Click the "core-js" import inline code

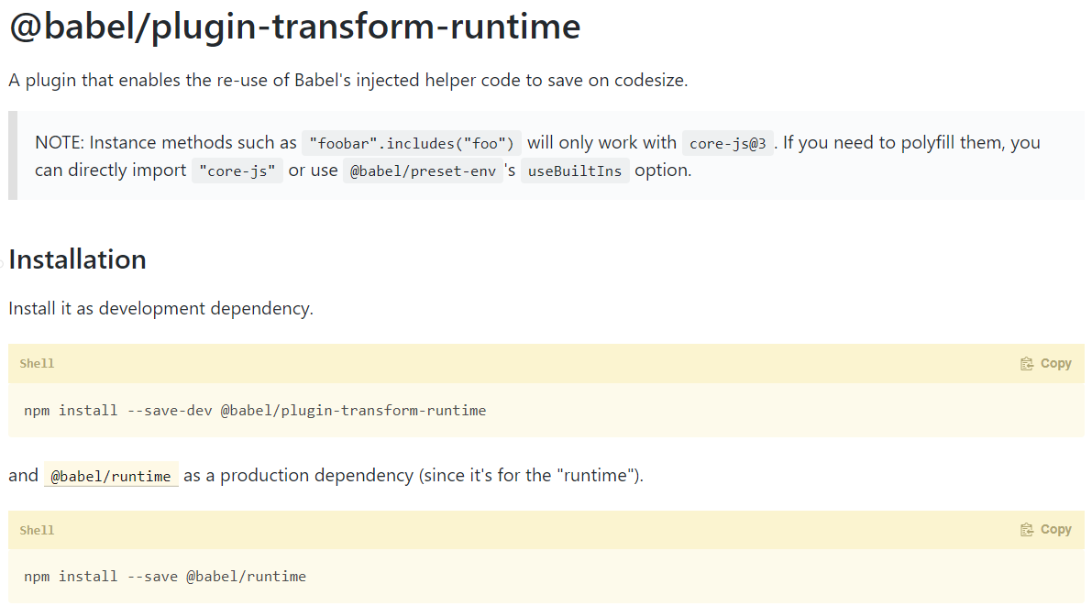pyautogui.click(x=237, y=171)
